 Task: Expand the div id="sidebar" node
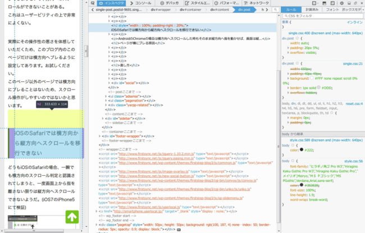point(103,118)
